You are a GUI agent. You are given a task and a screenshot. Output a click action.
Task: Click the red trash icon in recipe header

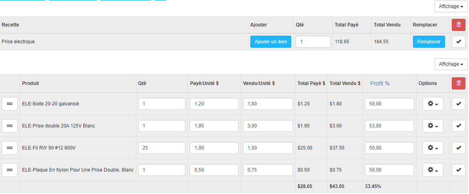click(x=458, y=25)
